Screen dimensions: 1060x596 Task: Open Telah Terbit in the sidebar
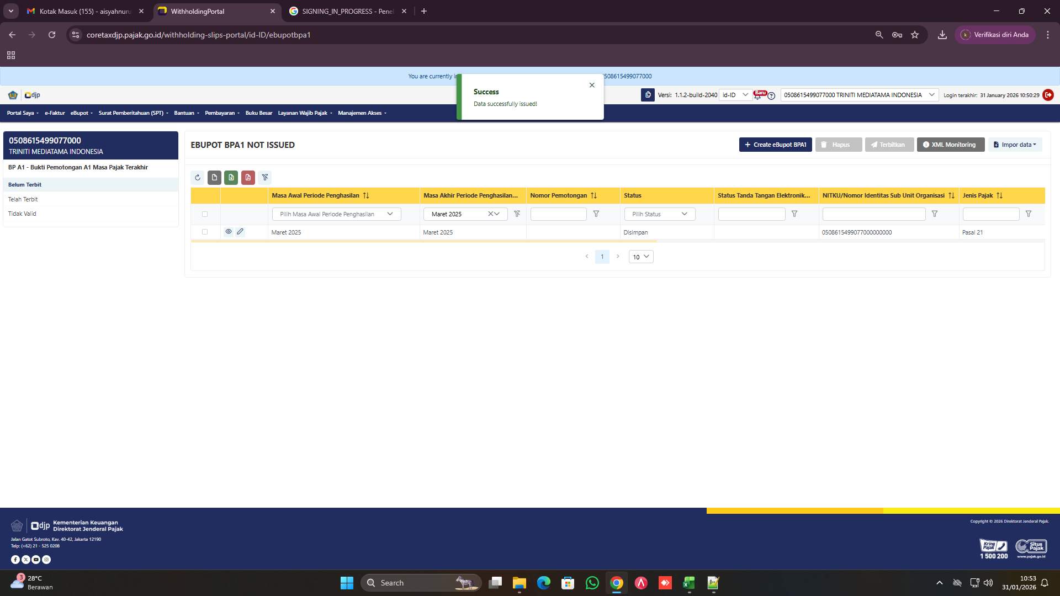[23, 199]
